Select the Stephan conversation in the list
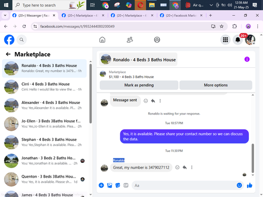Viewport: 263px width, 197px height. tap(44, 142)
